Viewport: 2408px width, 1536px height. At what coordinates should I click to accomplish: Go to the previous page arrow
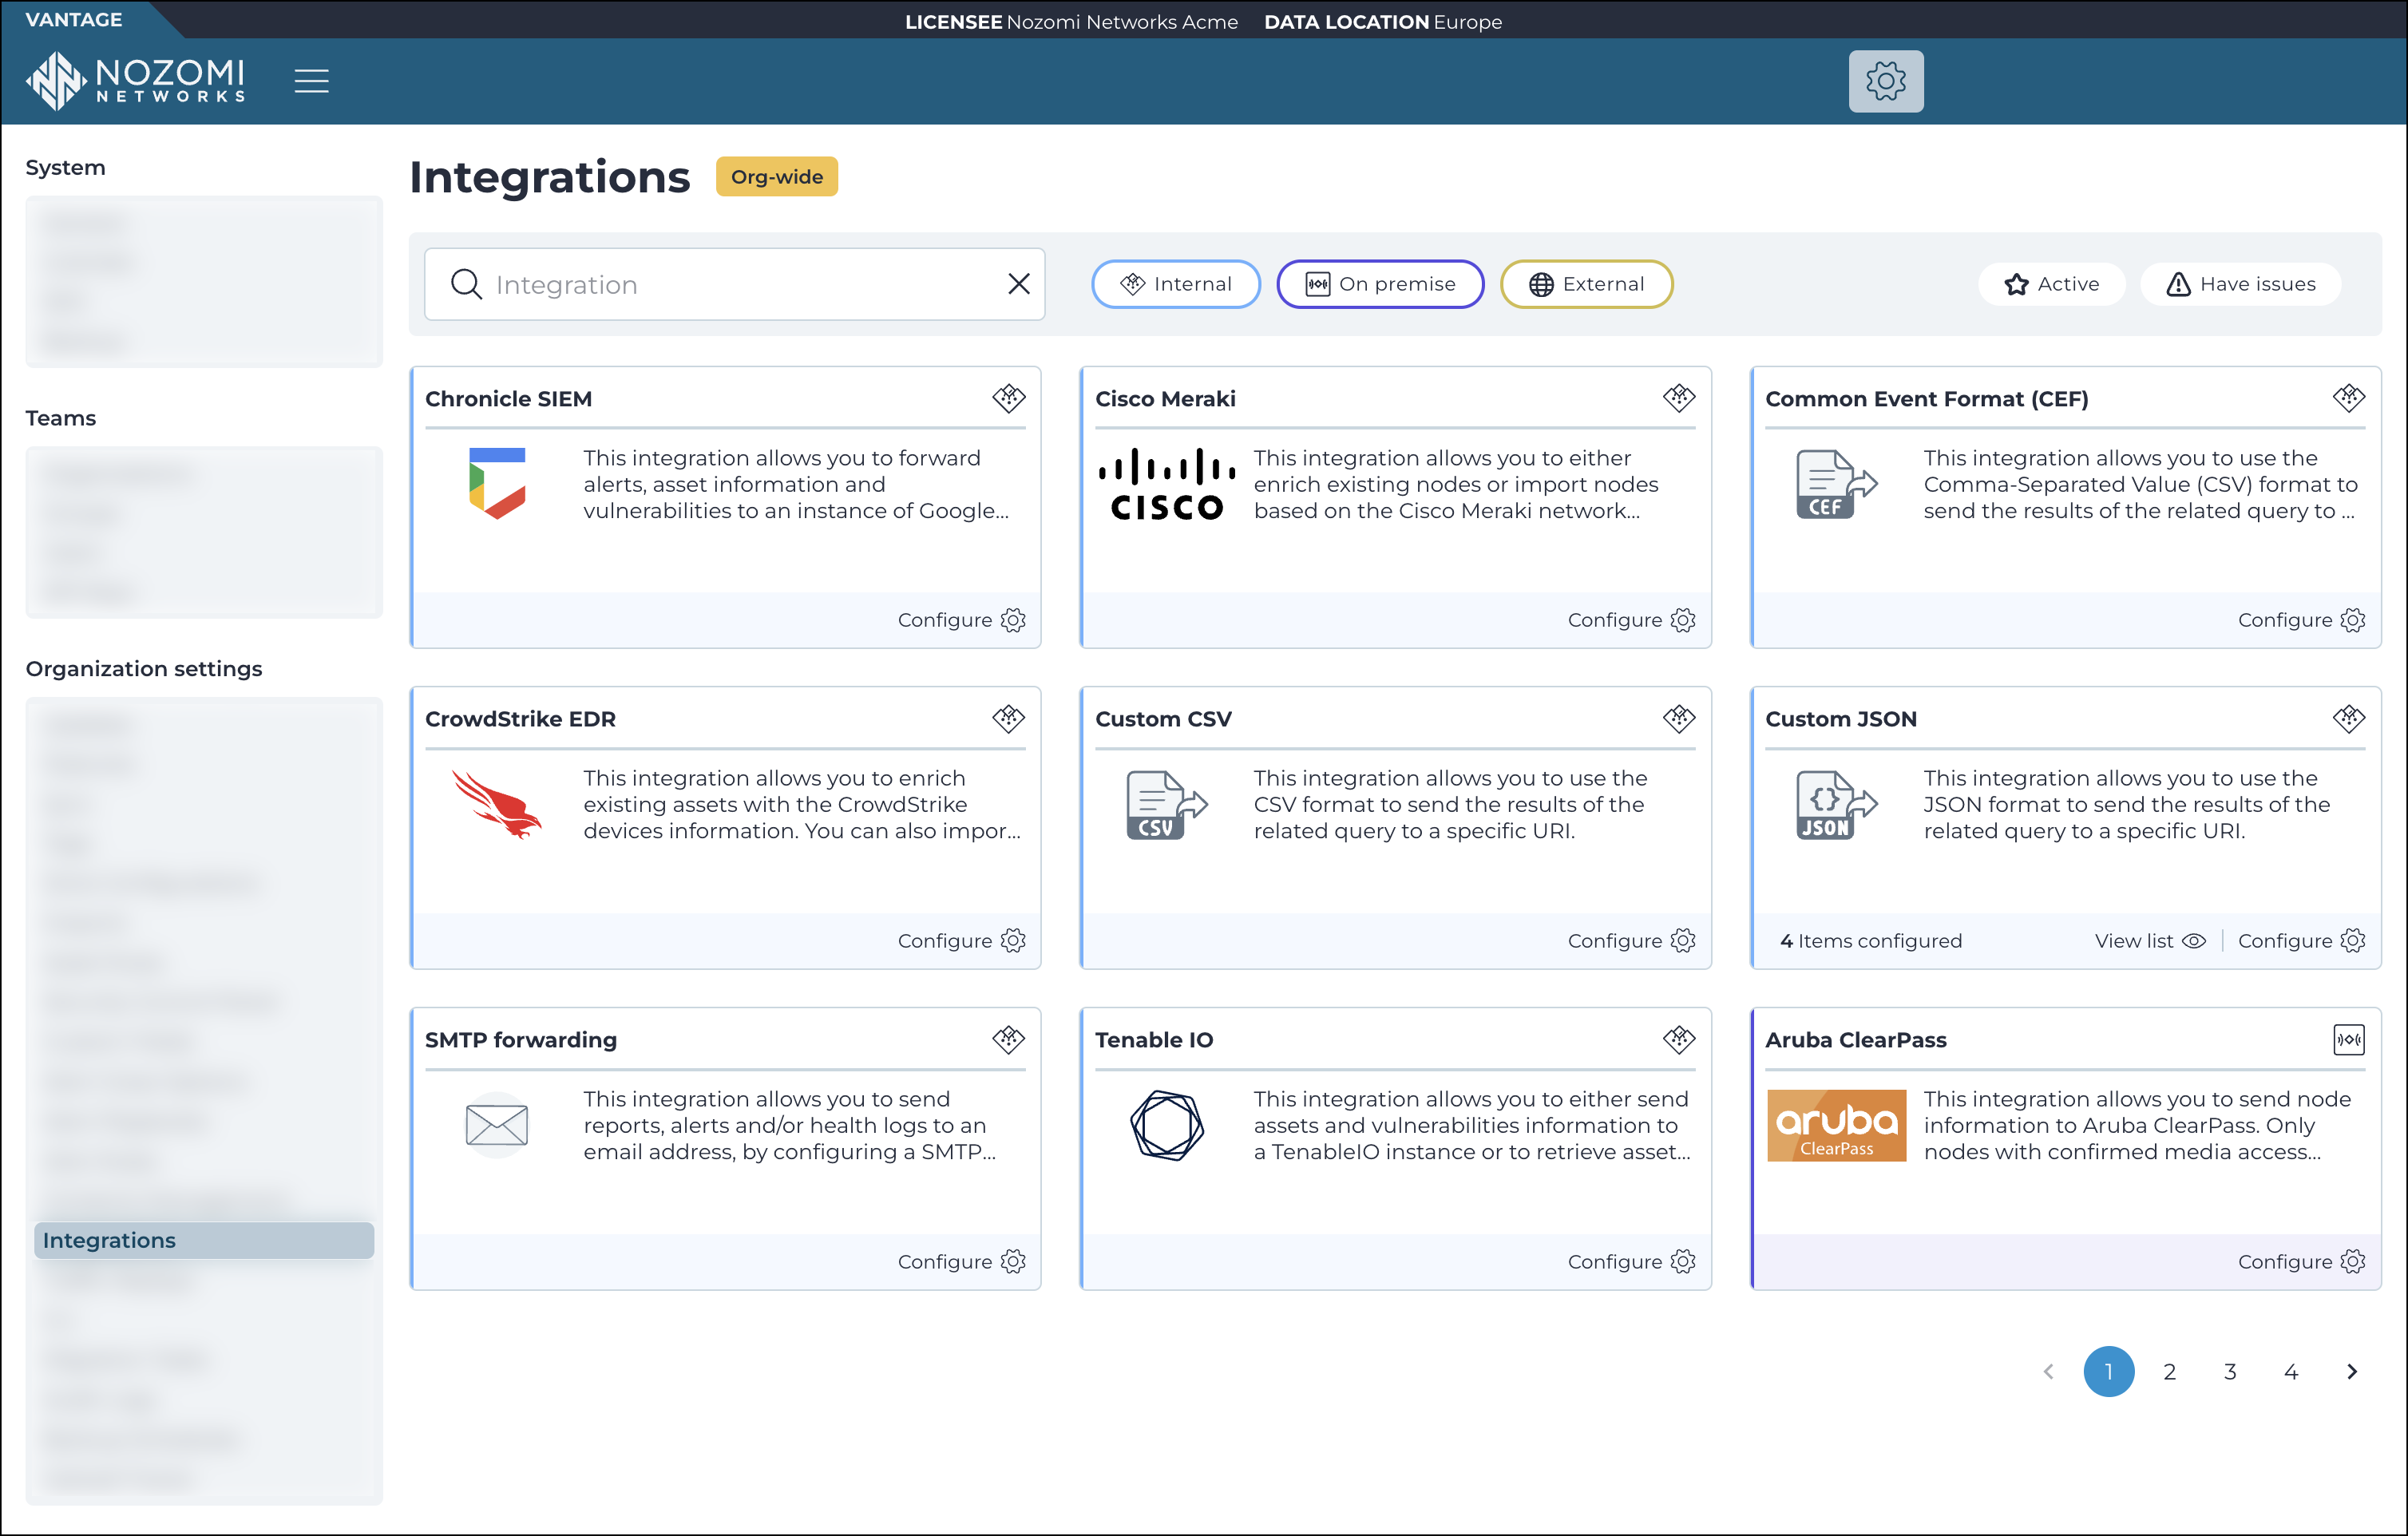2048,1372
